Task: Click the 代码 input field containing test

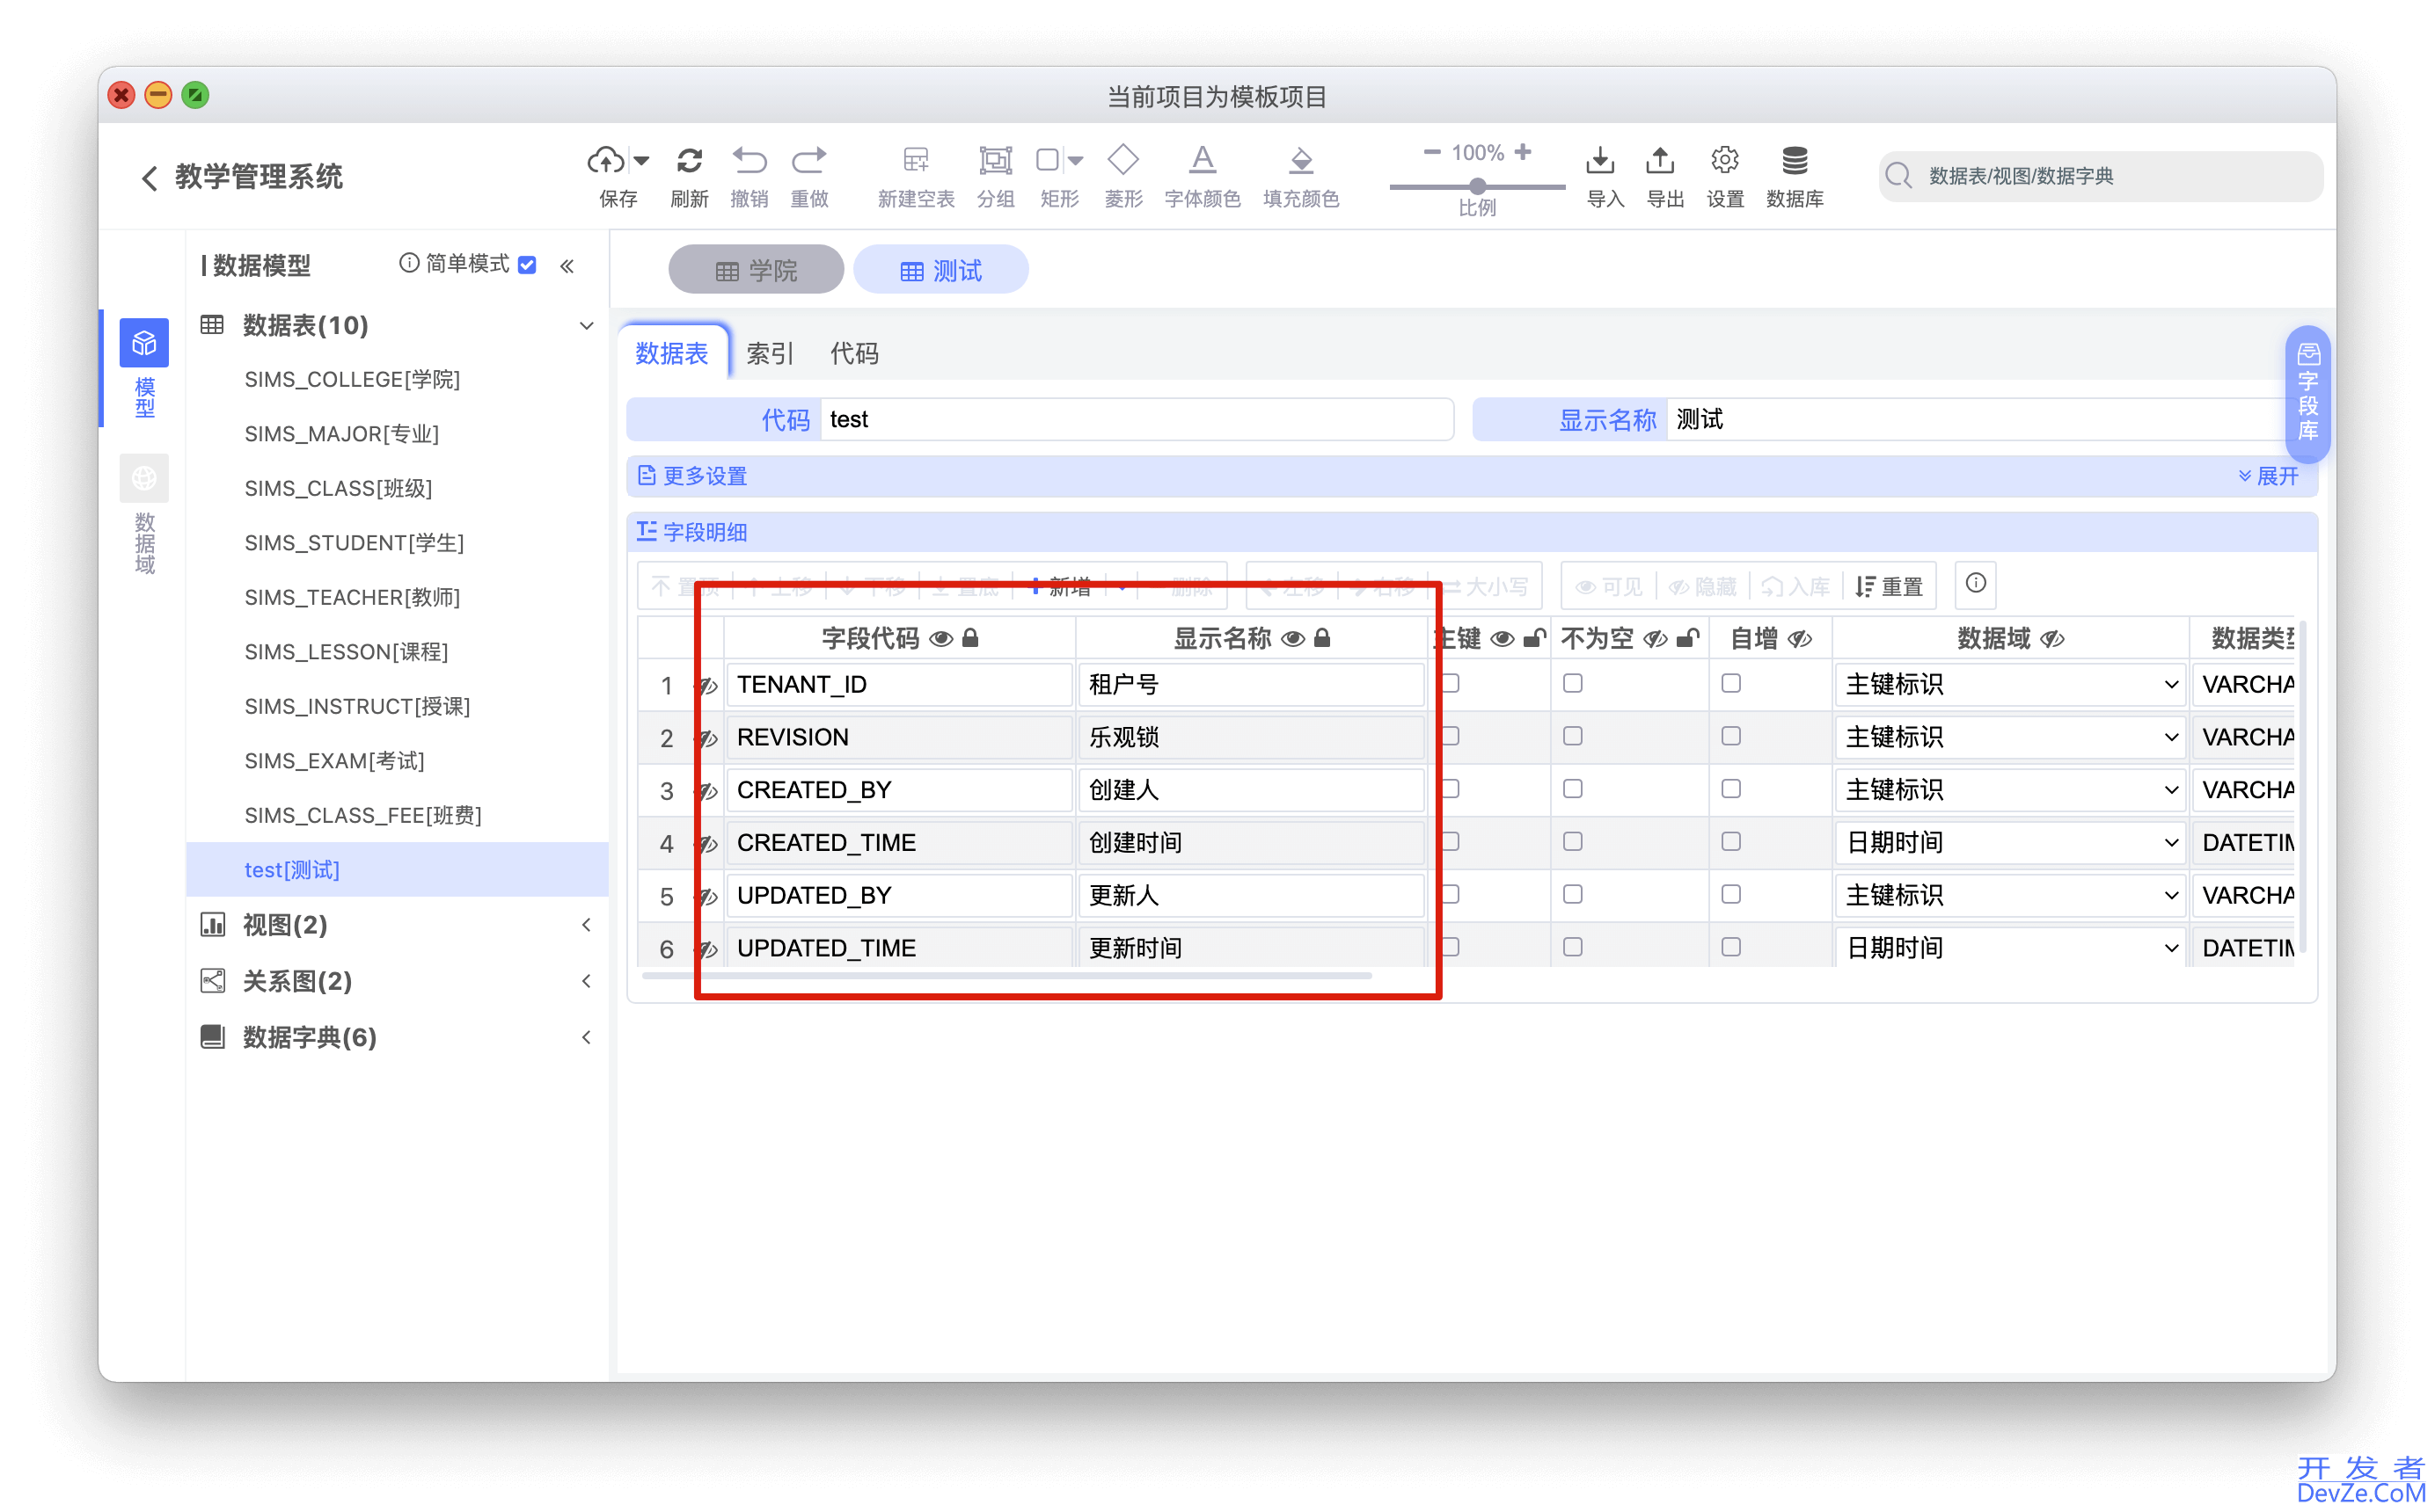Action: (x=1136, y=420)
